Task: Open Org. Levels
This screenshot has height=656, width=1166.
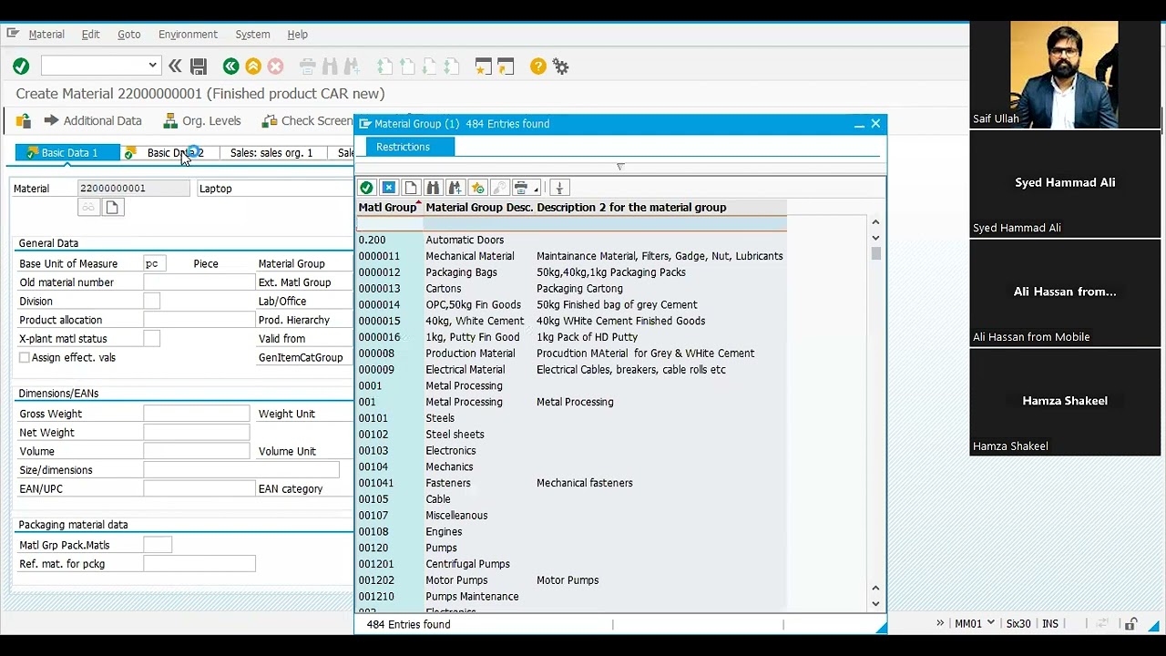Action: click(202, 120)
